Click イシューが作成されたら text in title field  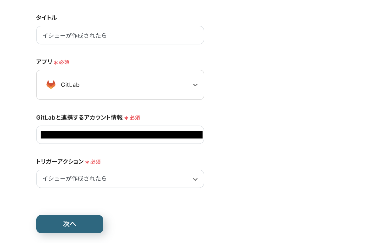pyautogui.click(x=75, y=35)
